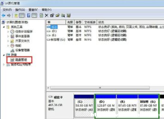Image resolution: width=164 pixels, height=119 pixels.
Task: Click the Forward arrow in toolbar
Action: (x=9, y=16)
